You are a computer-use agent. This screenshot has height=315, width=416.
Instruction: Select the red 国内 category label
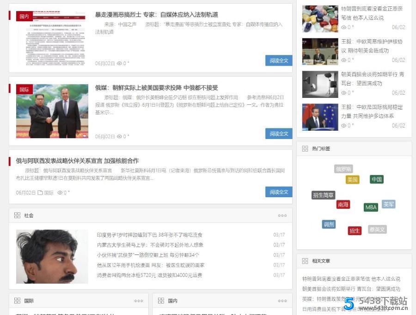pyautogui.click(x=24, y=16)
